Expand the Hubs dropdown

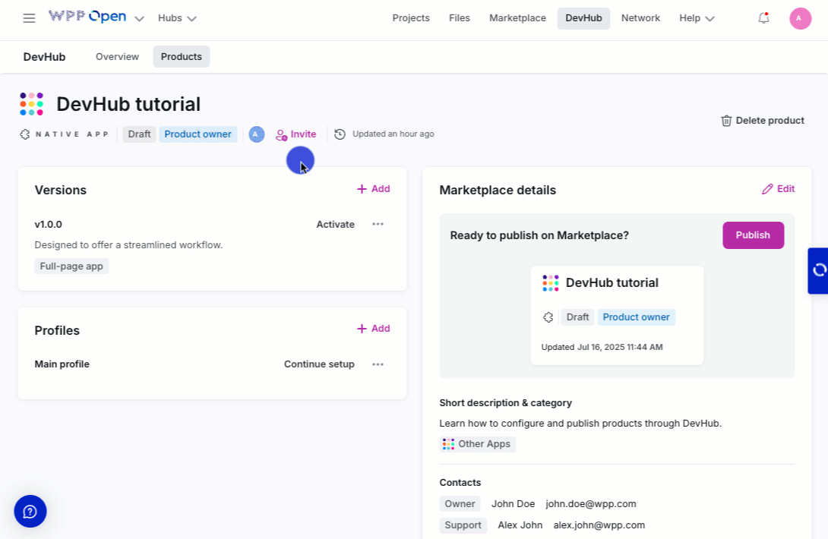(x=177, y=18)
